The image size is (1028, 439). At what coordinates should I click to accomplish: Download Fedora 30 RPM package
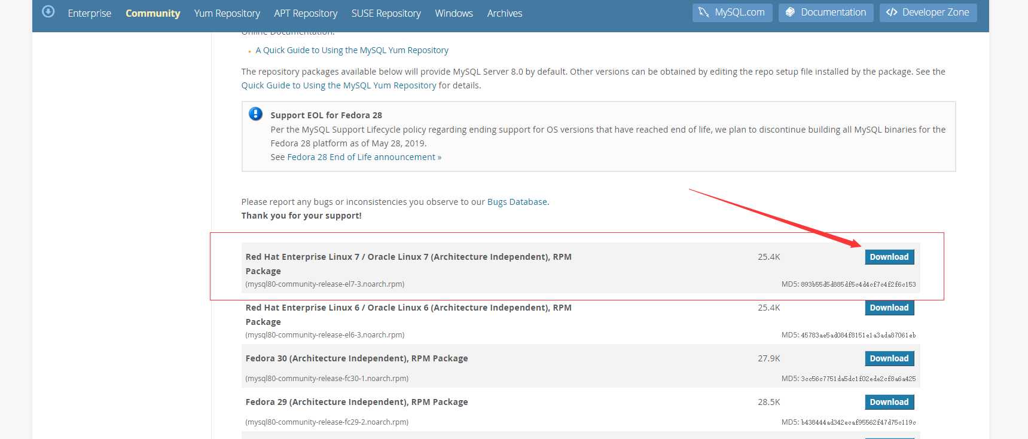tap(889, 358)
